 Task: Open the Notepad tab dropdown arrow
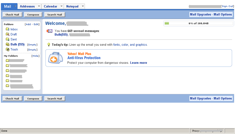coord(83,6)
